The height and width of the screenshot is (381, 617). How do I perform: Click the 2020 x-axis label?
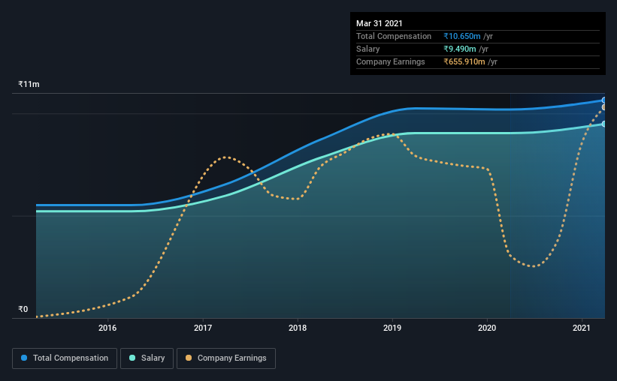coord(487,328)
